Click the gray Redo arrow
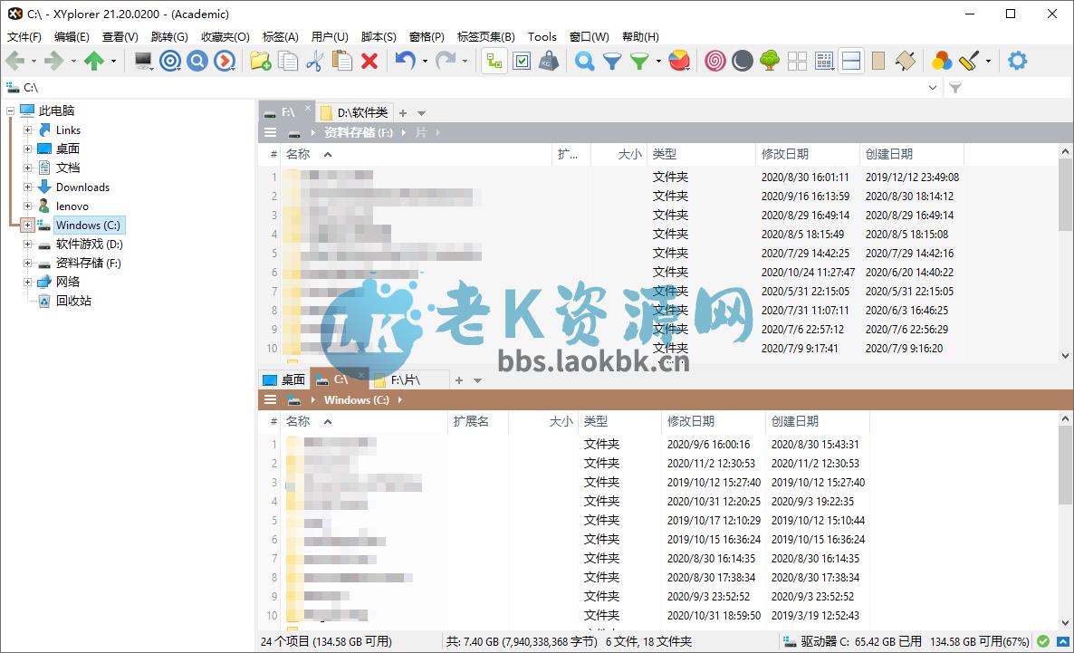Image resolution: width=1074 pixels, height=653 pixels. [x=446, y=61]
